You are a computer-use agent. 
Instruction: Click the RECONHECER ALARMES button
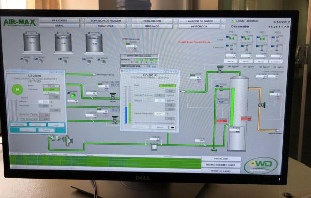(221, 171)
